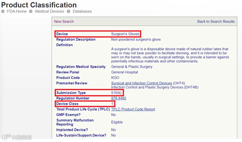Select the General Hospital value
The image size is (242, 142).
(x=124, y=72)
